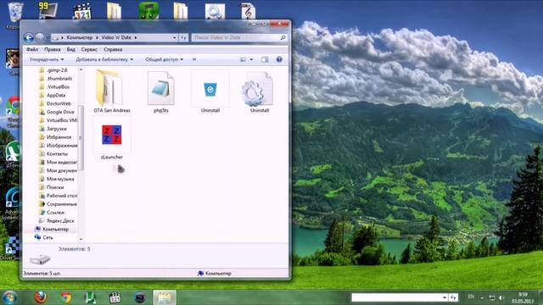Click the EN language indicator
543x305 pixels.
(471, 297)
